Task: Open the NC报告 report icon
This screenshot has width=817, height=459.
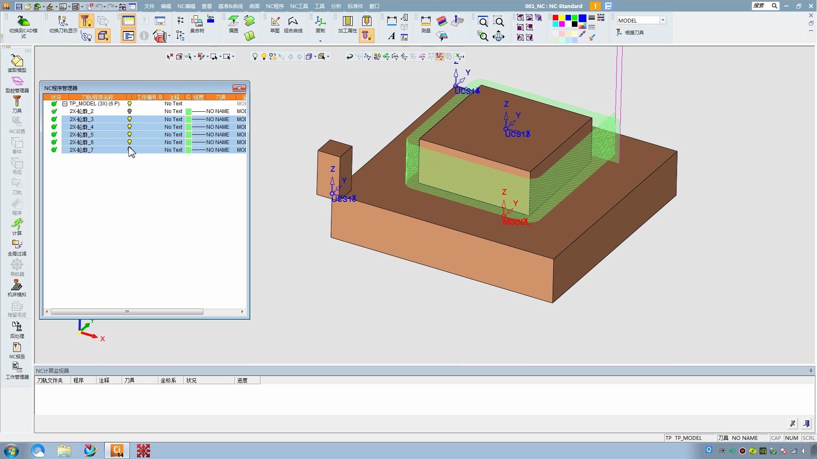Action: point(17,349)
